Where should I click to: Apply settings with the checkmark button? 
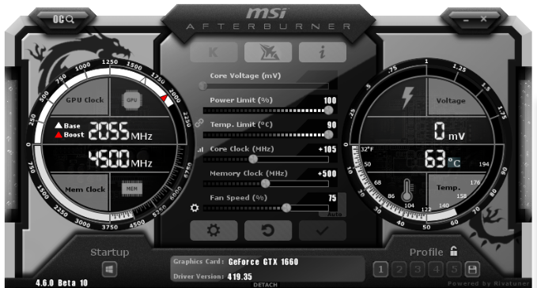tap(322, 230)
